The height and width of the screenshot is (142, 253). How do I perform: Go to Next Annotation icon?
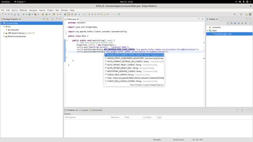(x=89, y=14)
